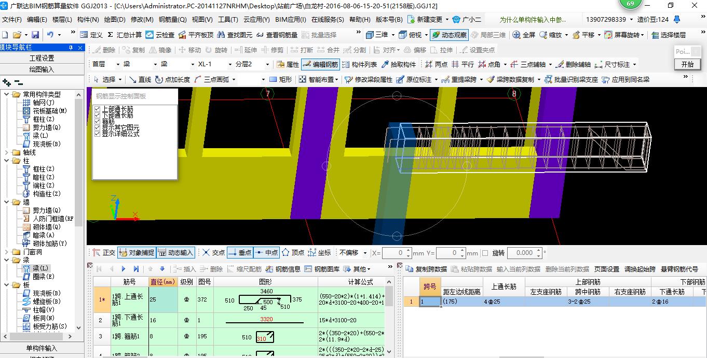Select 查找图元 find element tool
Image resolution: width=707 pixels, height=358 pixels.
click(x=235, y=35)
